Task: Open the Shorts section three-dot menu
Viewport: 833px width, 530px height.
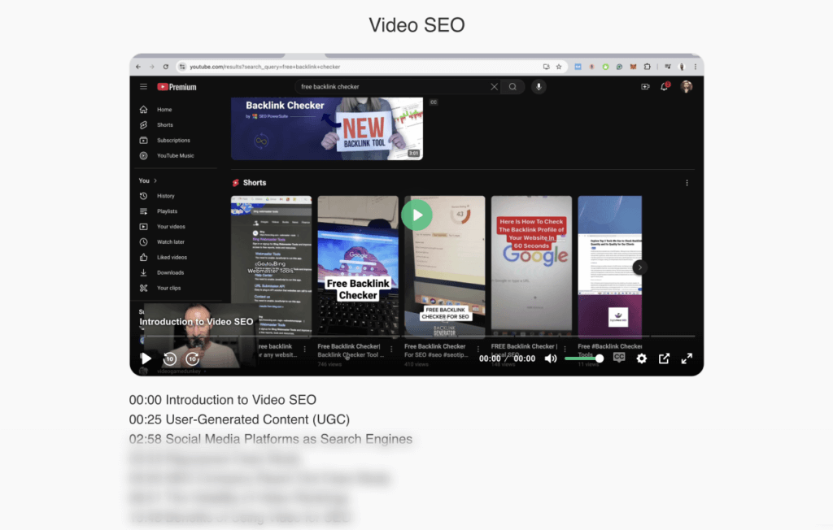Action: pyautogui.click(x=687, y=183)
